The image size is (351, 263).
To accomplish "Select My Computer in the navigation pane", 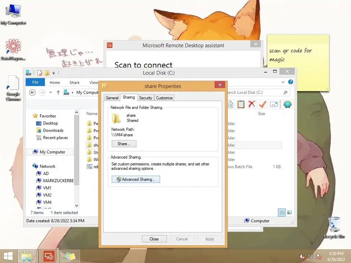I will pos(50,152).
